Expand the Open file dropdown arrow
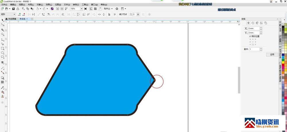The height and width of the screenshot is (132, 287). pyautogui.click(x=9, y=9)
